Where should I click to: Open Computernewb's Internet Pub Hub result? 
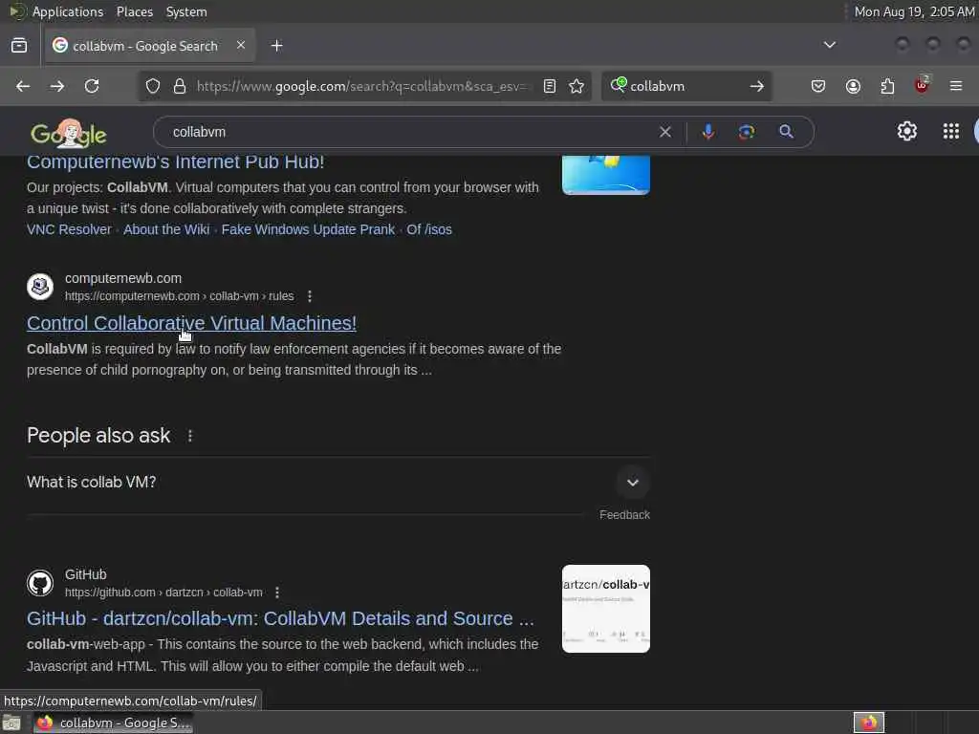pos(176,162)
